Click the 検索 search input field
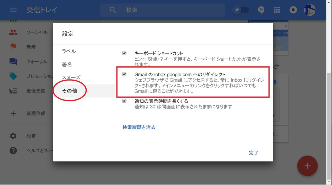Viewport: 332px width, 185px height. [171, 10]
